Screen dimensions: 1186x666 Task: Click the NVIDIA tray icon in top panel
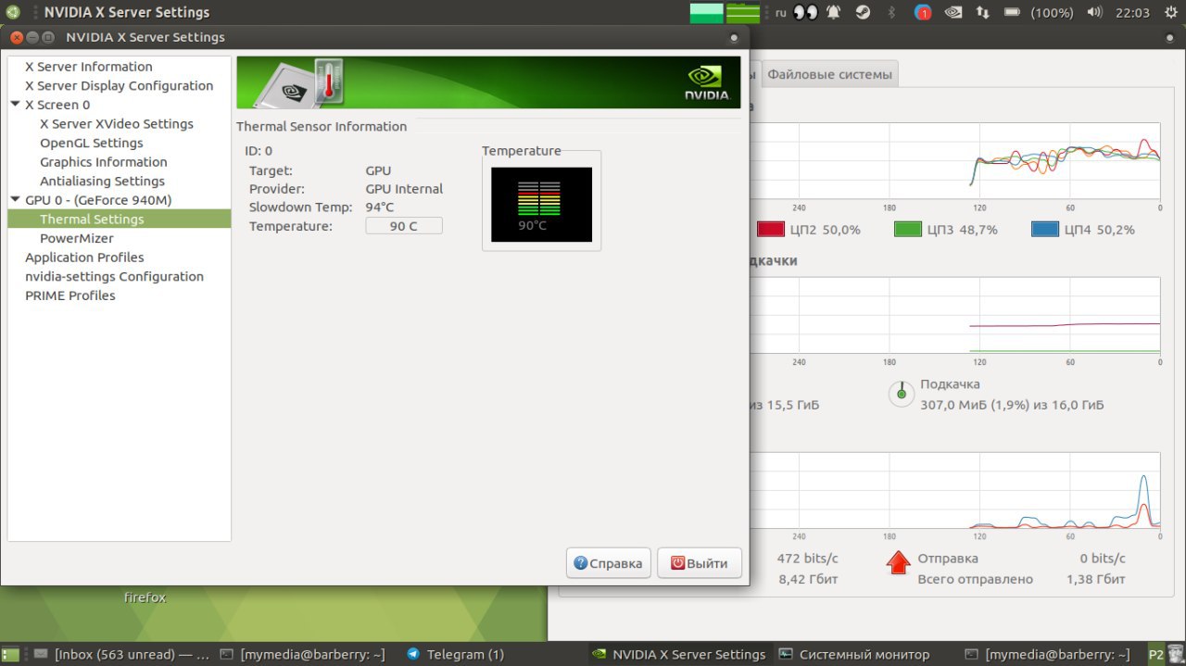point(953,13)
